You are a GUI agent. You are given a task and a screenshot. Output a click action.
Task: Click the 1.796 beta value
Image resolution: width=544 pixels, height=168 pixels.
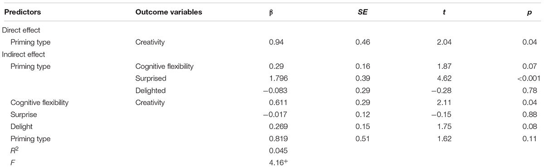(x=277, y=78)
